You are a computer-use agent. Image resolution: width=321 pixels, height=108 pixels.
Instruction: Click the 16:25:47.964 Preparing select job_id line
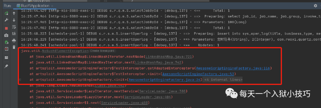[x=171, y=16]
